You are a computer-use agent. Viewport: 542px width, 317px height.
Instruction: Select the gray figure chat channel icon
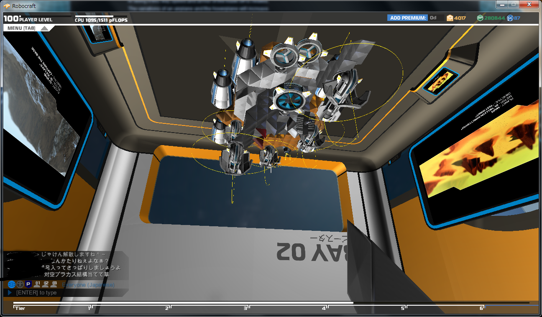20,284
